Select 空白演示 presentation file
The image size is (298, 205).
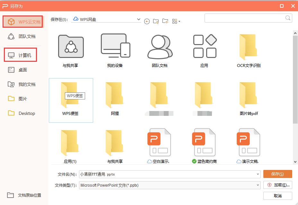pyautogui.click(x=159, y=146)
